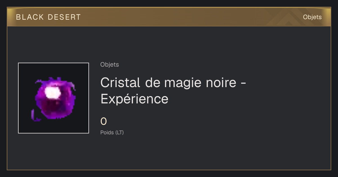Open the Objets link in the header
Viewport: 338px width, 177px height.
pyautogui.click(x=312, y=17)
